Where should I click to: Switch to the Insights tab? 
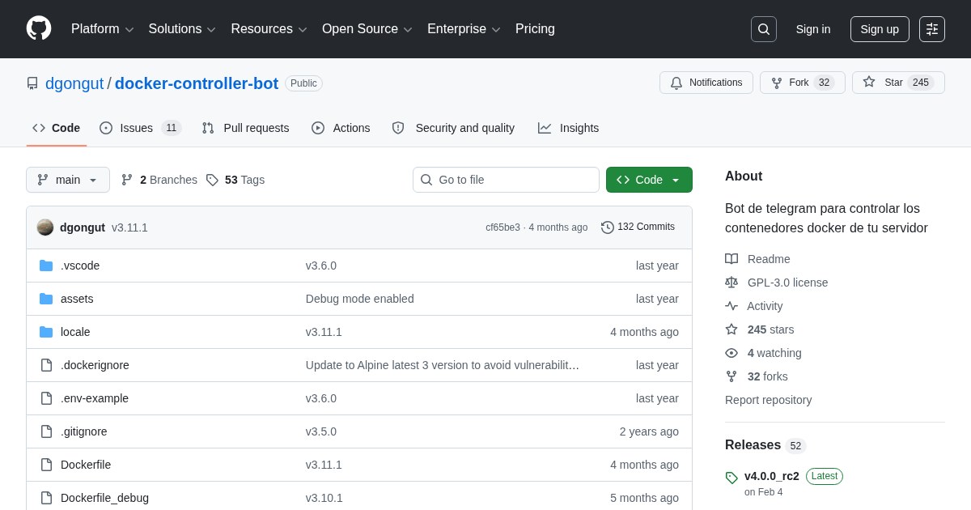(x=569, y=128)
